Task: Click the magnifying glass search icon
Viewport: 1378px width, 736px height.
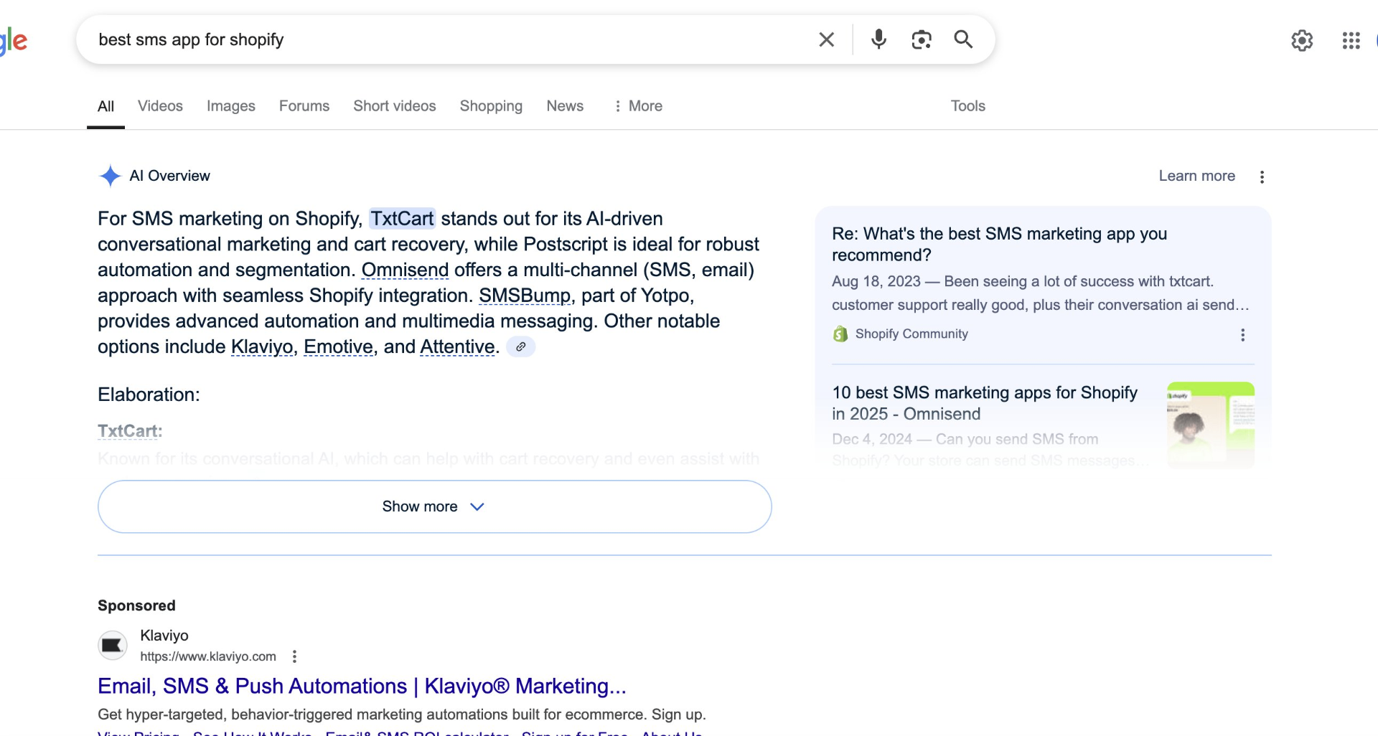Action: click(963, 39)
